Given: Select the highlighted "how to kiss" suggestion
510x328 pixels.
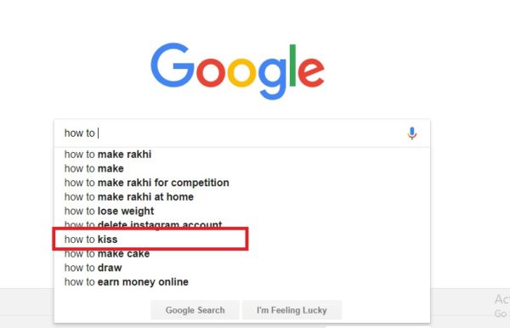Looking at the screenshot, I should pos(150,240).
